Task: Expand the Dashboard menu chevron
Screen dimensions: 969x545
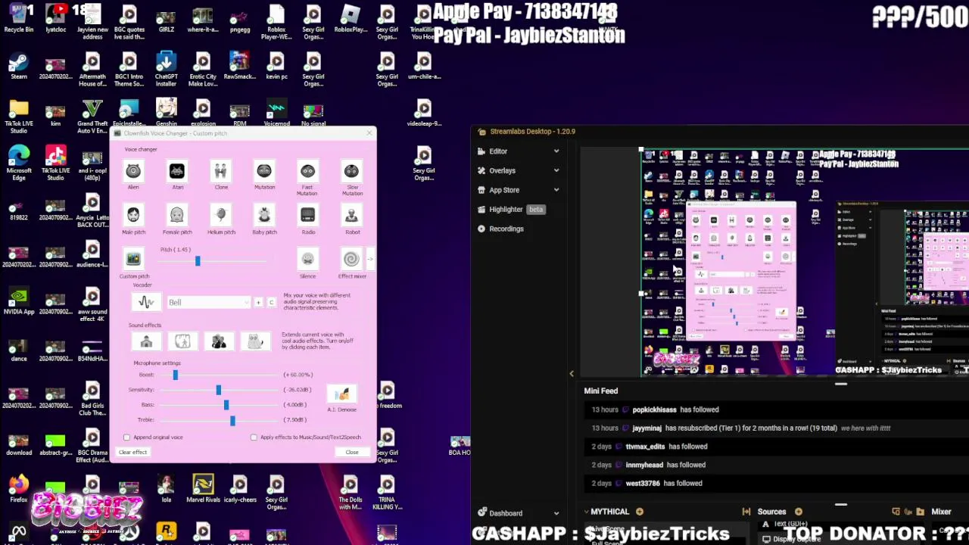Action: coord(556,513)
